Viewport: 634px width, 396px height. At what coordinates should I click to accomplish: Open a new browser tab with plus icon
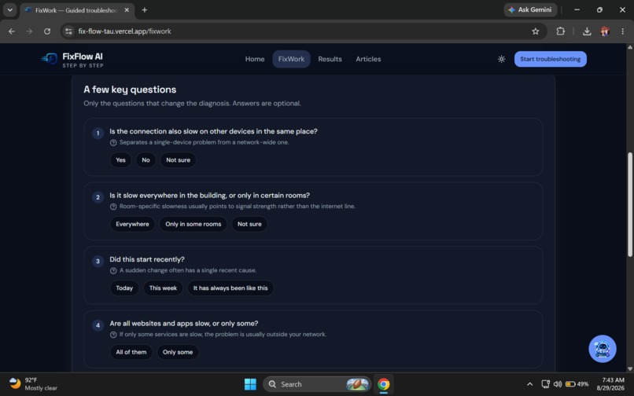pos(145,9)
